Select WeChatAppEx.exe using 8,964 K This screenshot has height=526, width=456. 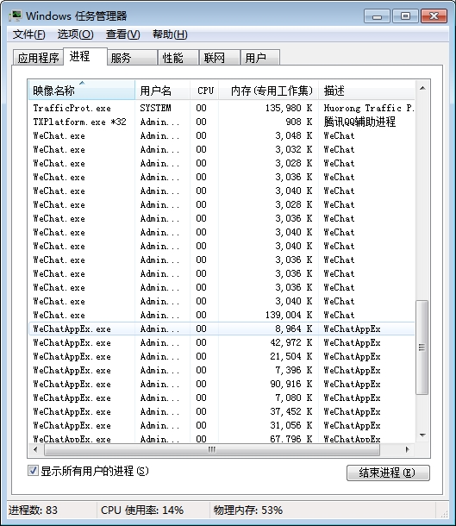(222, 329)
